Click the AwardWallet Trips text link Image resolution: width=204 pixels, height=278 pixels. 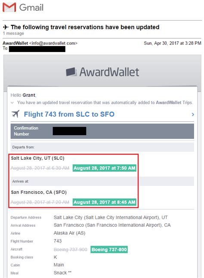coord(174,102)
